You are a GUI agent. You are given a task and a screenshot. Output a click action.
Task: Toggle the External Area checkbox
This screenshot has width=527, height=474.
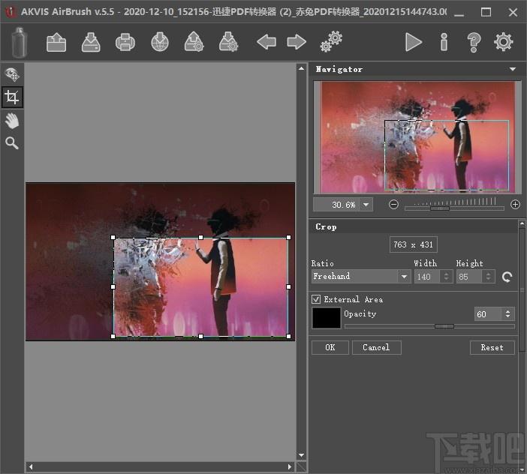click(x=316, y=299)
